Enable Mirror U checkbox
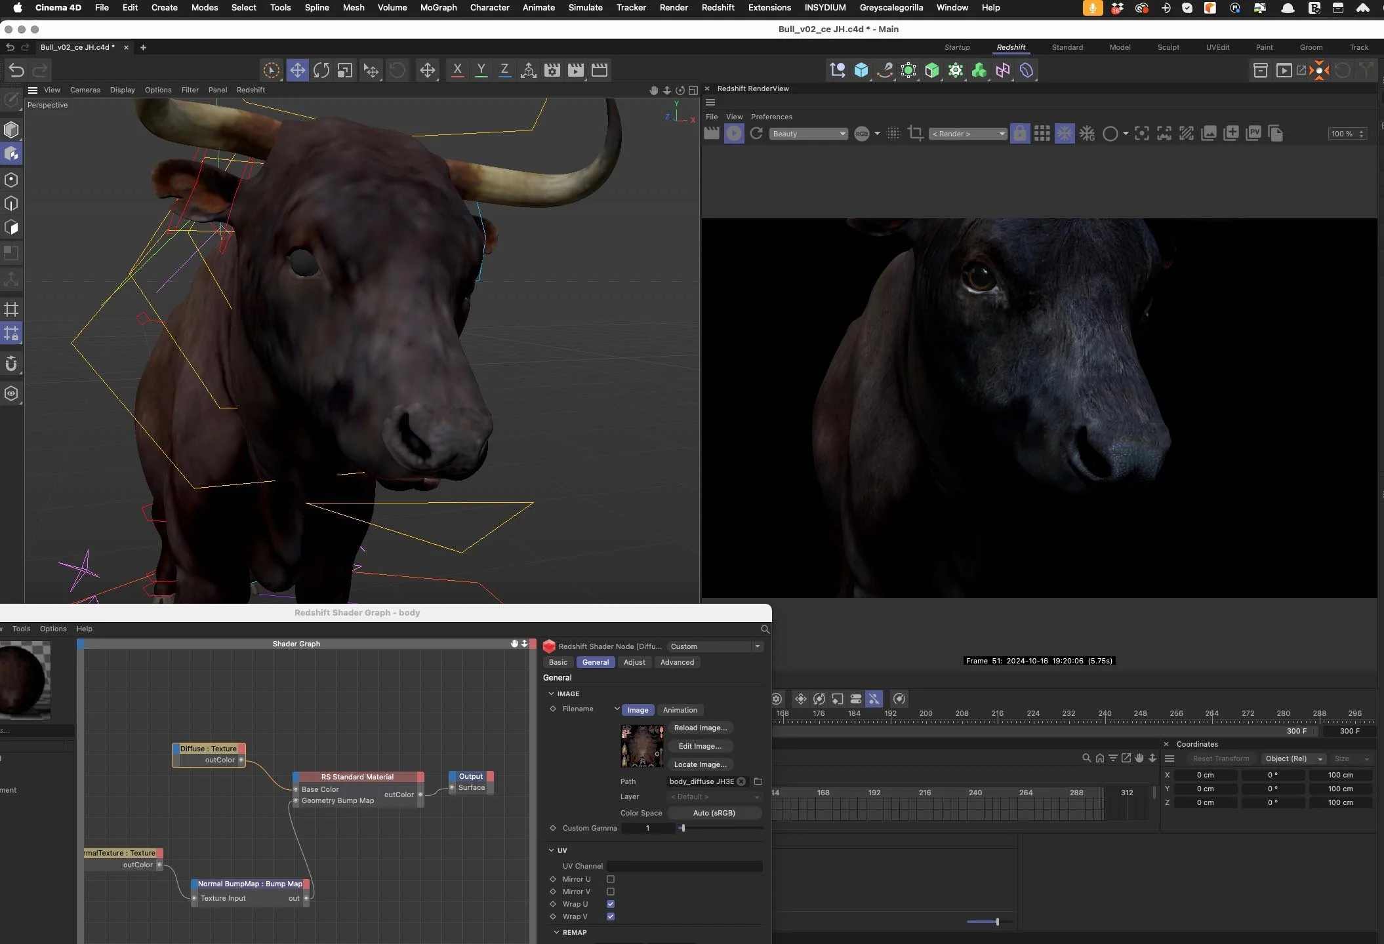 611,879
